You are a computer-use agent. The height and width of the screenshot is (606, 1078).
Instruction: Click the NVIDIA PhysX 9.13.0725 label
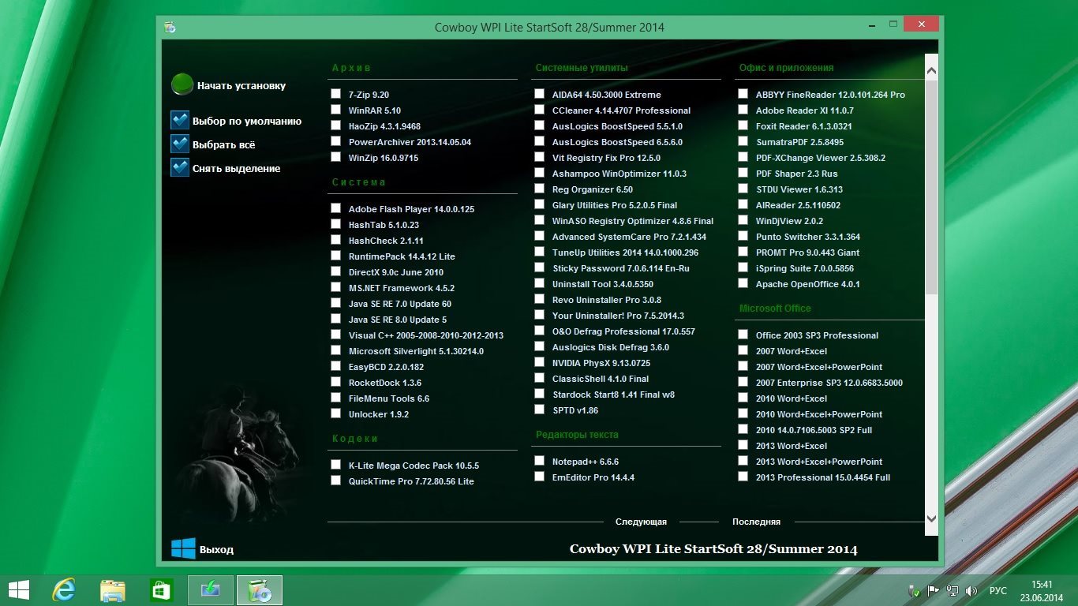[601, 363]
